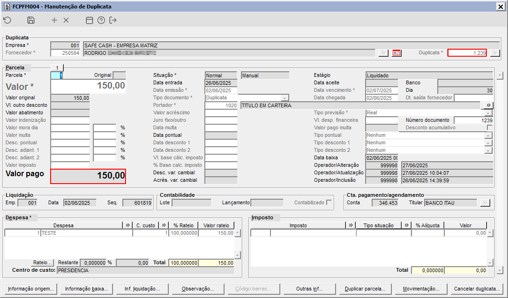Click the plus icon to add record
The height and width of the screenshot is (298, 508).
[54, 20]
